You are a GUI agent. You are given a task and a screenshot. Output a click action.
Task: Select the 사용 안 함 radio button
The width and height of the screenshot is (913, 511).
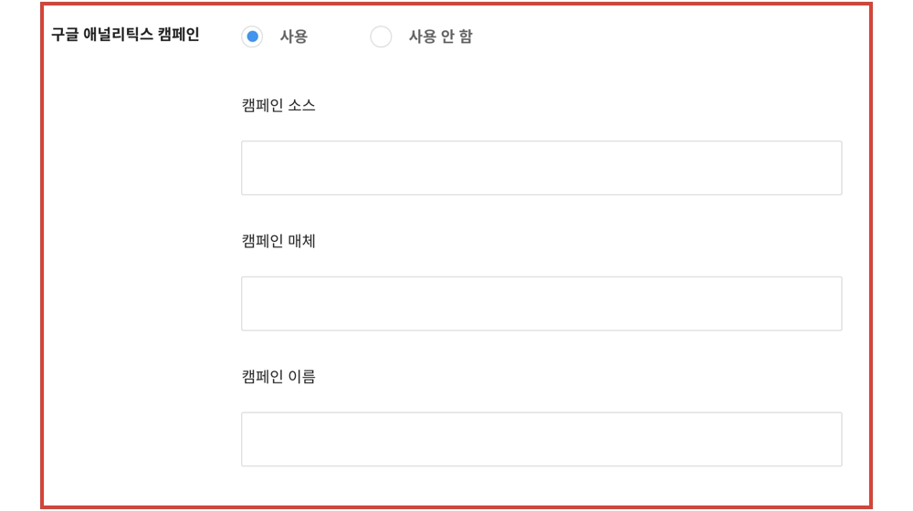point(381,36)
